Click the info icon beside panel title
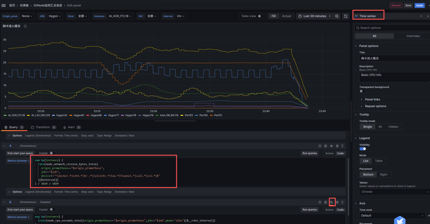This screenshot has width=430, height=224. (x=25, y=26)
